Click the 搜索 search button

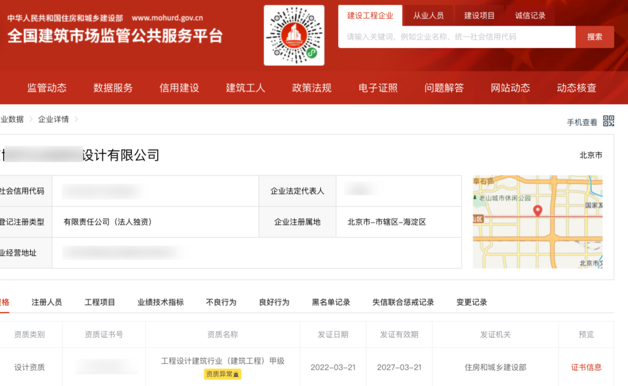pyautogui.click(x=595, y=37)
